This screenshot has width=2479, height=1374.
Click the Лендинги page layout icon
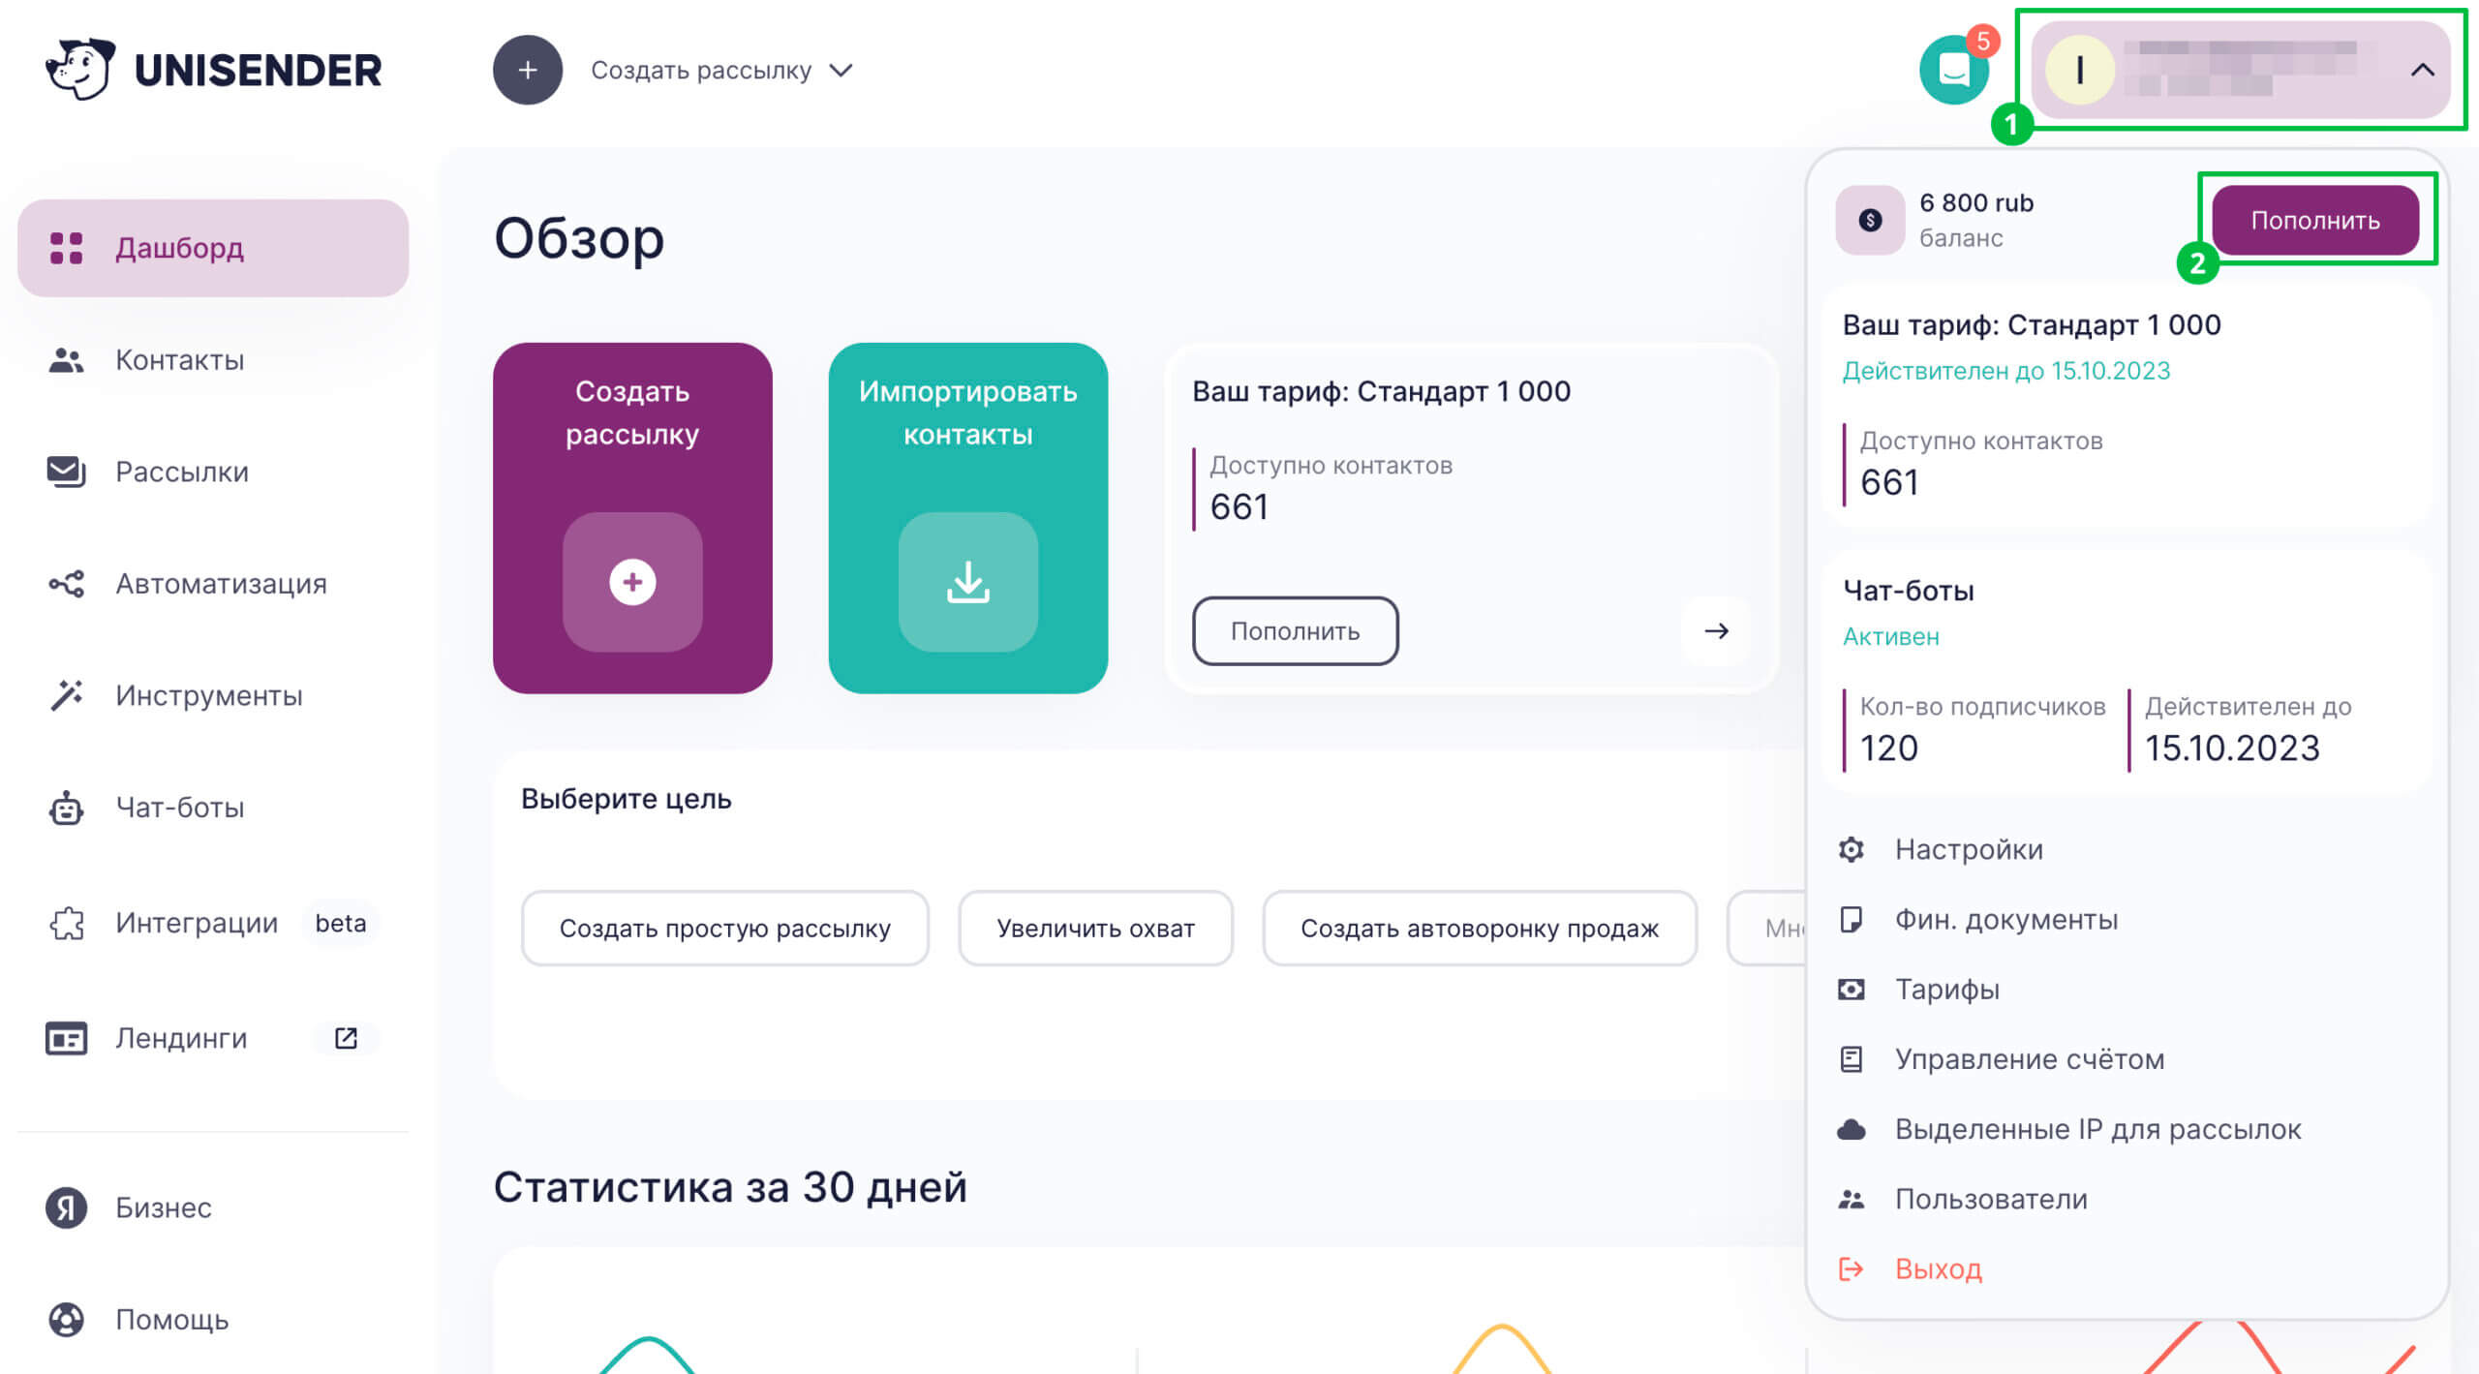point(66,1038)
